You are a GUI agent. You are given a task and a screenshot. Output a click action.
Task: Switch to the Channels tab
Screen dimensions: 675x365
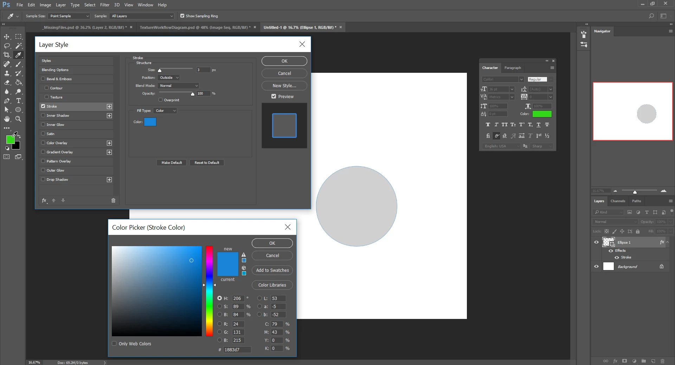pyautogui.click(x=618, y=201)
